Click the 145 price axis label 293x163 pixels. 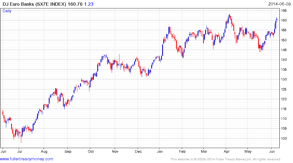click(x=284, y=50)
